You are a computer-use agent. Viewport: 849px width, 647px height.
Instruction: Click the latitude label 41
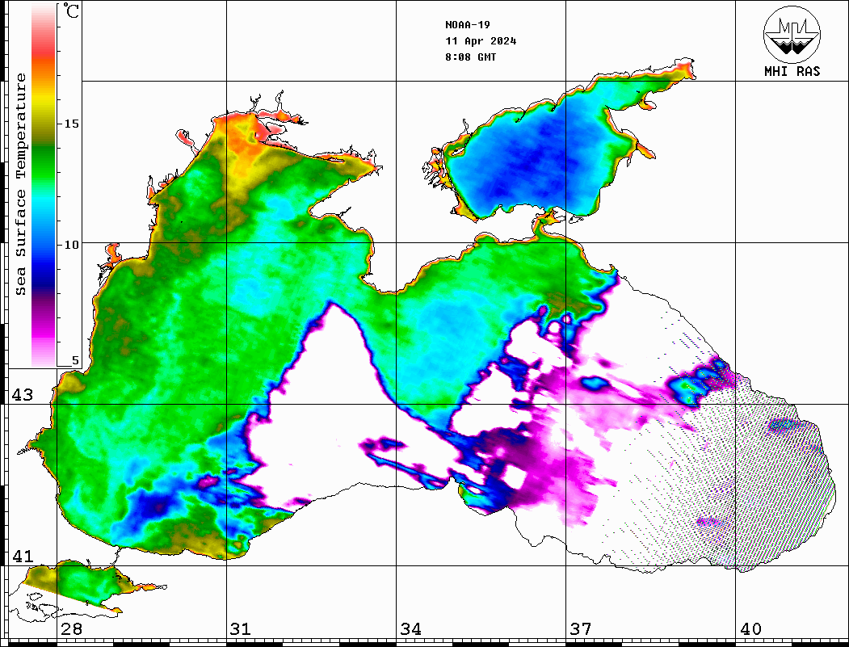click(22, 556)
